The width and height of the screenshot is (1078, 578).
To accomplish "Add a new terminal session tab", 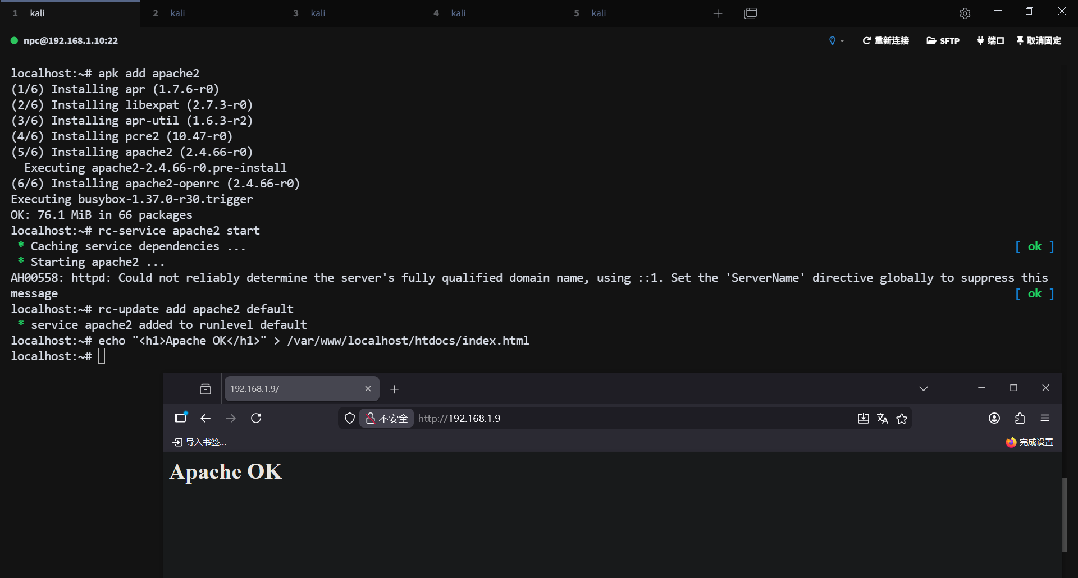I will tap(718, 13).
